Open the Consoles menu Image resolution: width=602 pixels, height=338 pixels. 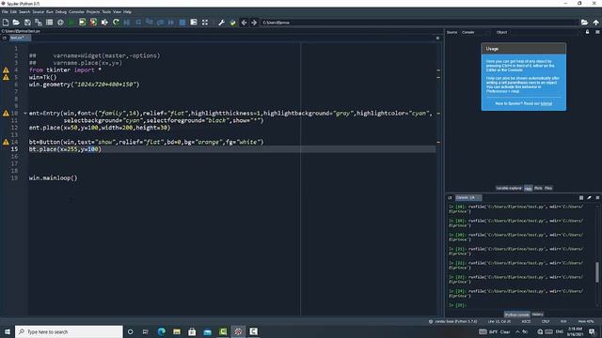point(76,12)
